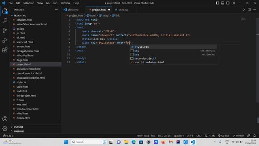Open the Edit menu
259x146 pixels.
click(x=18, y=3)
